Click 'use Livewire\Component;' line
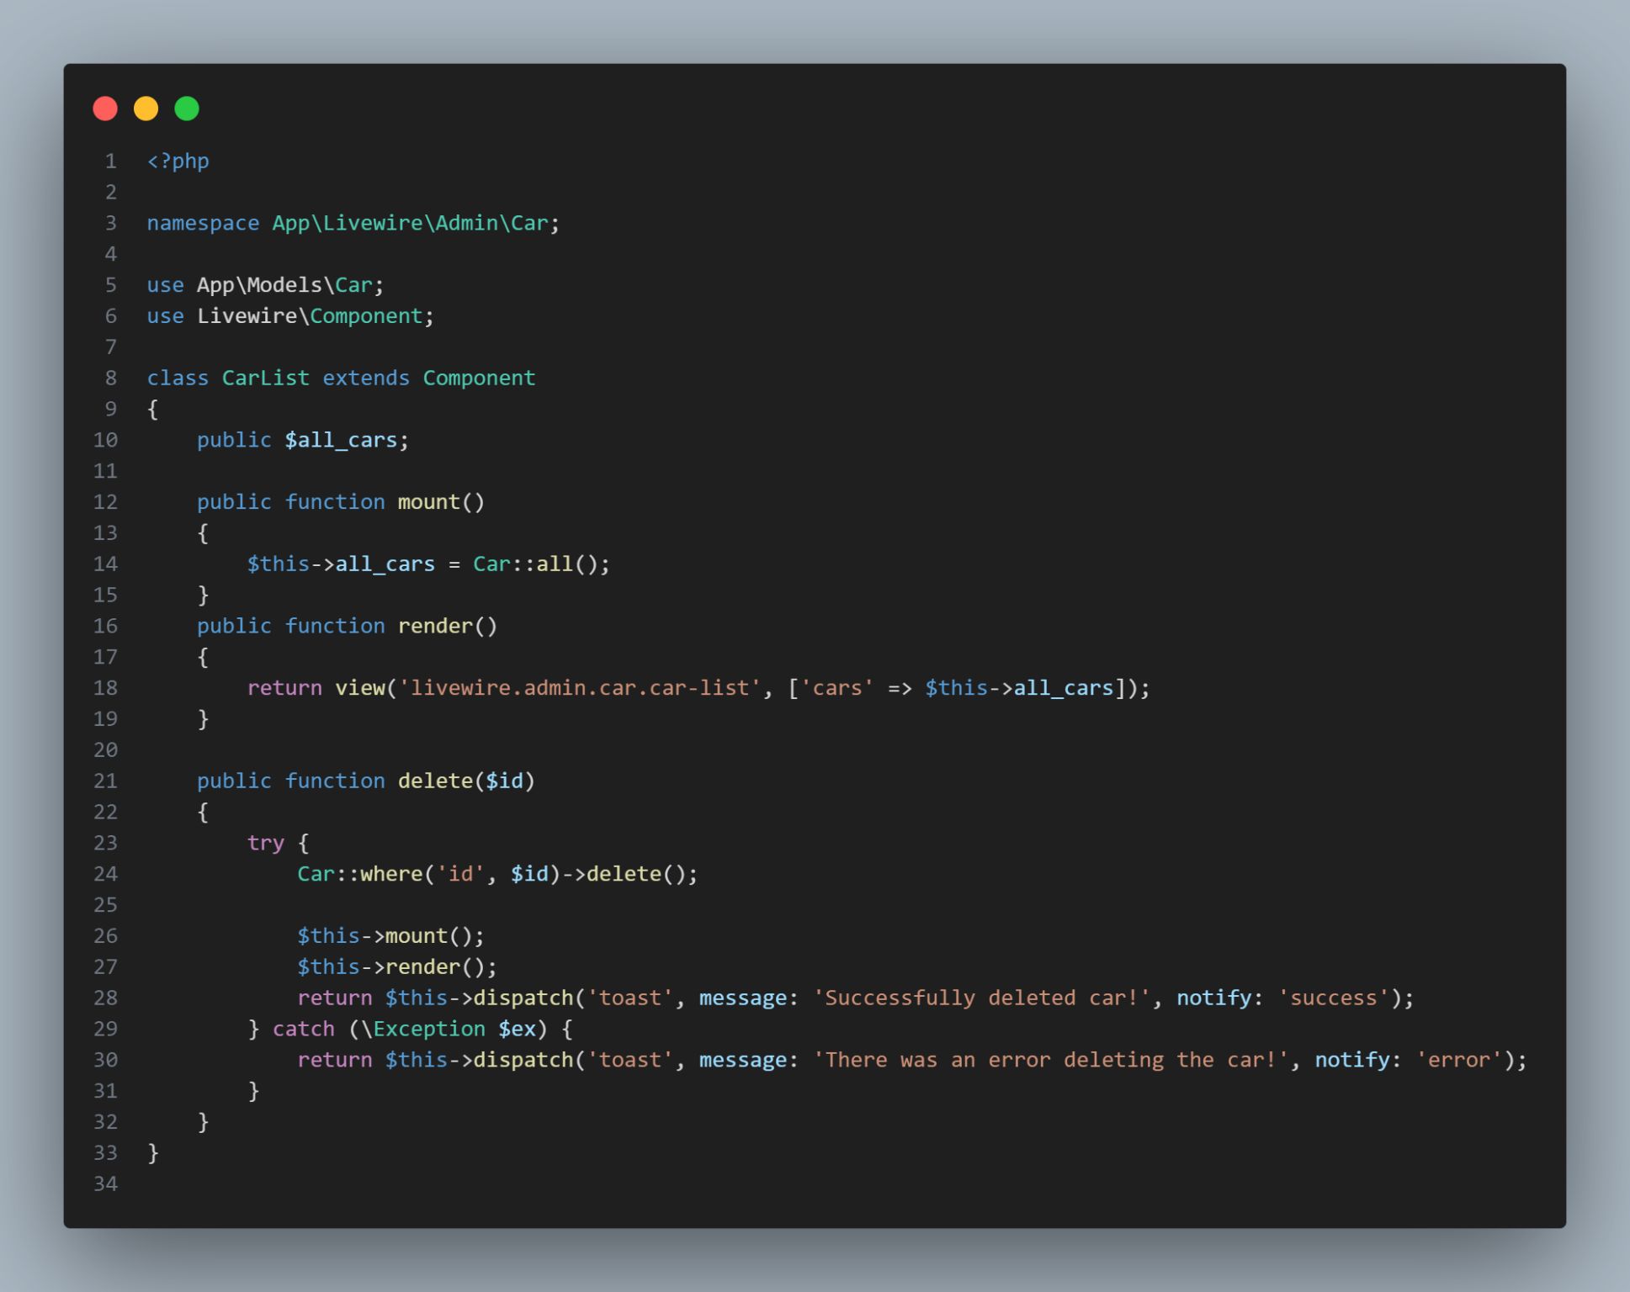This screenshot has width=1630, height=1292. (x=290, y=316)
